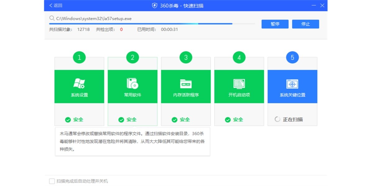Click the scanning spinner under 系统关键位置

[x=278, y=119]
